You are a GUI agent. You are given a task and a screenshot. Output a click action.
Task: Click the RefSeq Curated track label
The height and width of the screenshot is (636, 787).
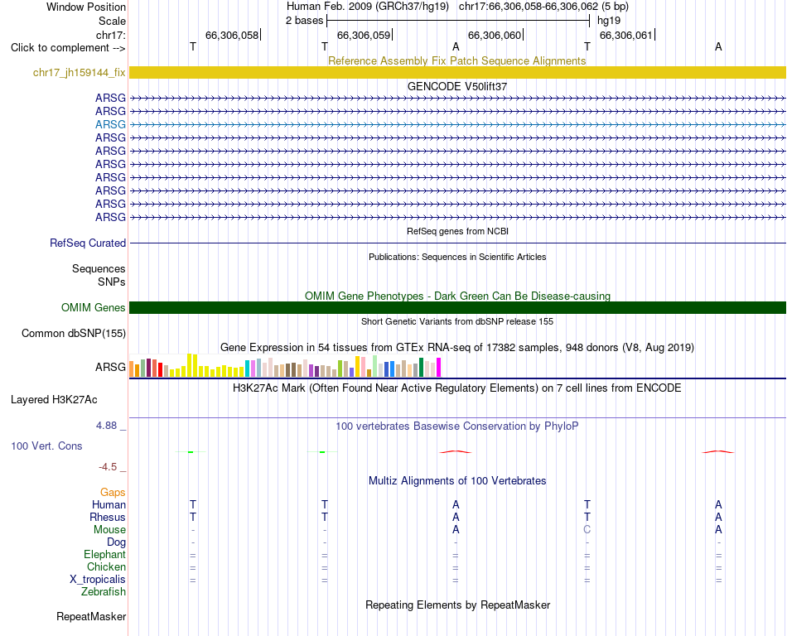coord(87,243)
